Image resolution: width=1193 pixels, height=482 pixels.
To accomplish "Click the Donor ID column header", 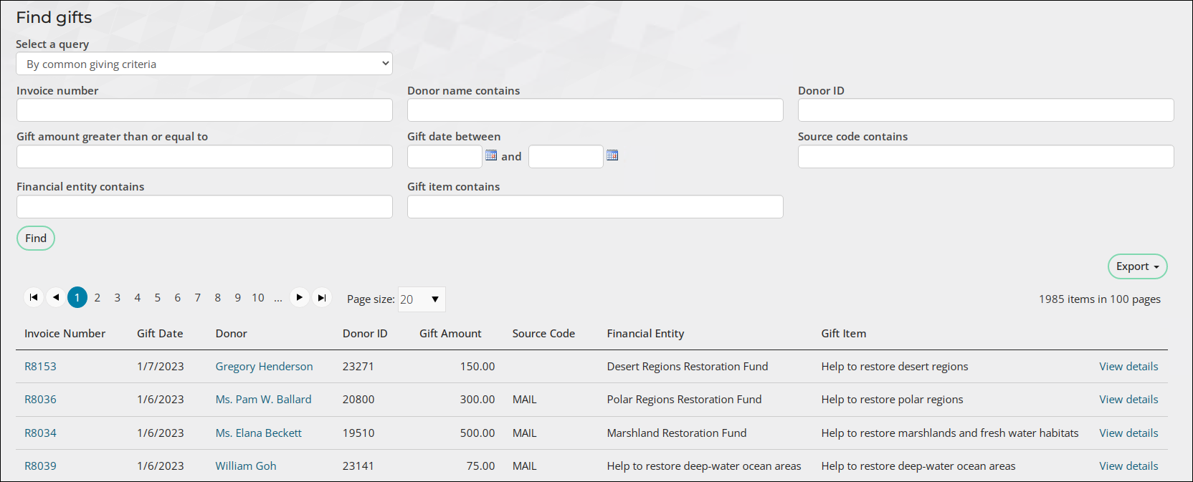I will [365, 334].
